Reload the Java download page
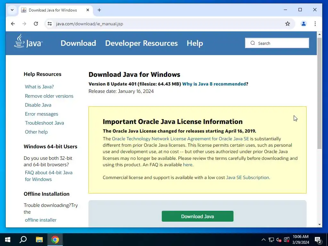328x246 pixels. click(36, 24)
